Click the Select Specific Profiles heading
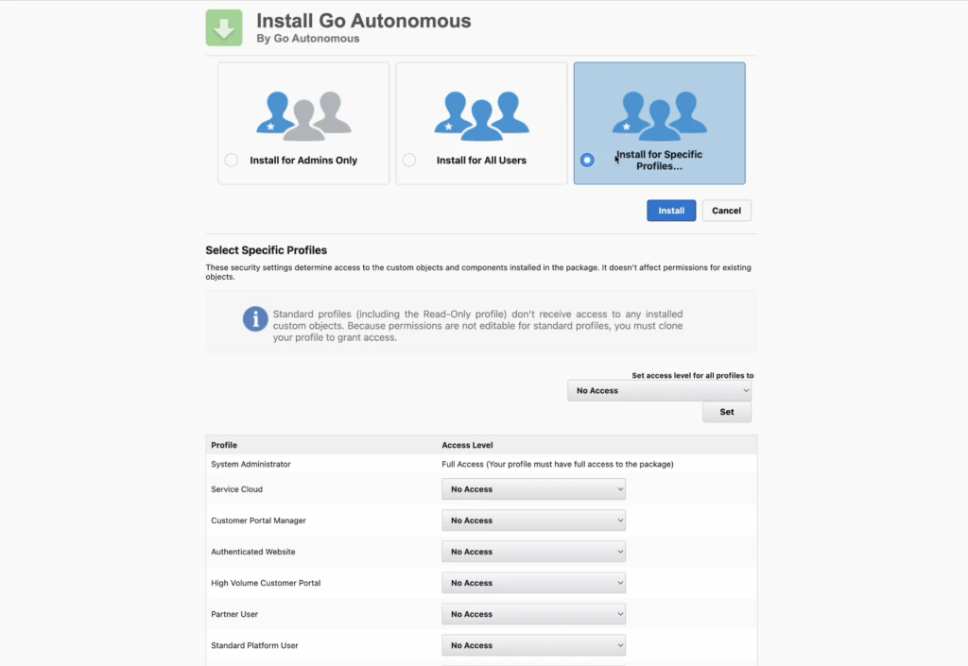This screenshot has height=666, width=968. point(266,250)
